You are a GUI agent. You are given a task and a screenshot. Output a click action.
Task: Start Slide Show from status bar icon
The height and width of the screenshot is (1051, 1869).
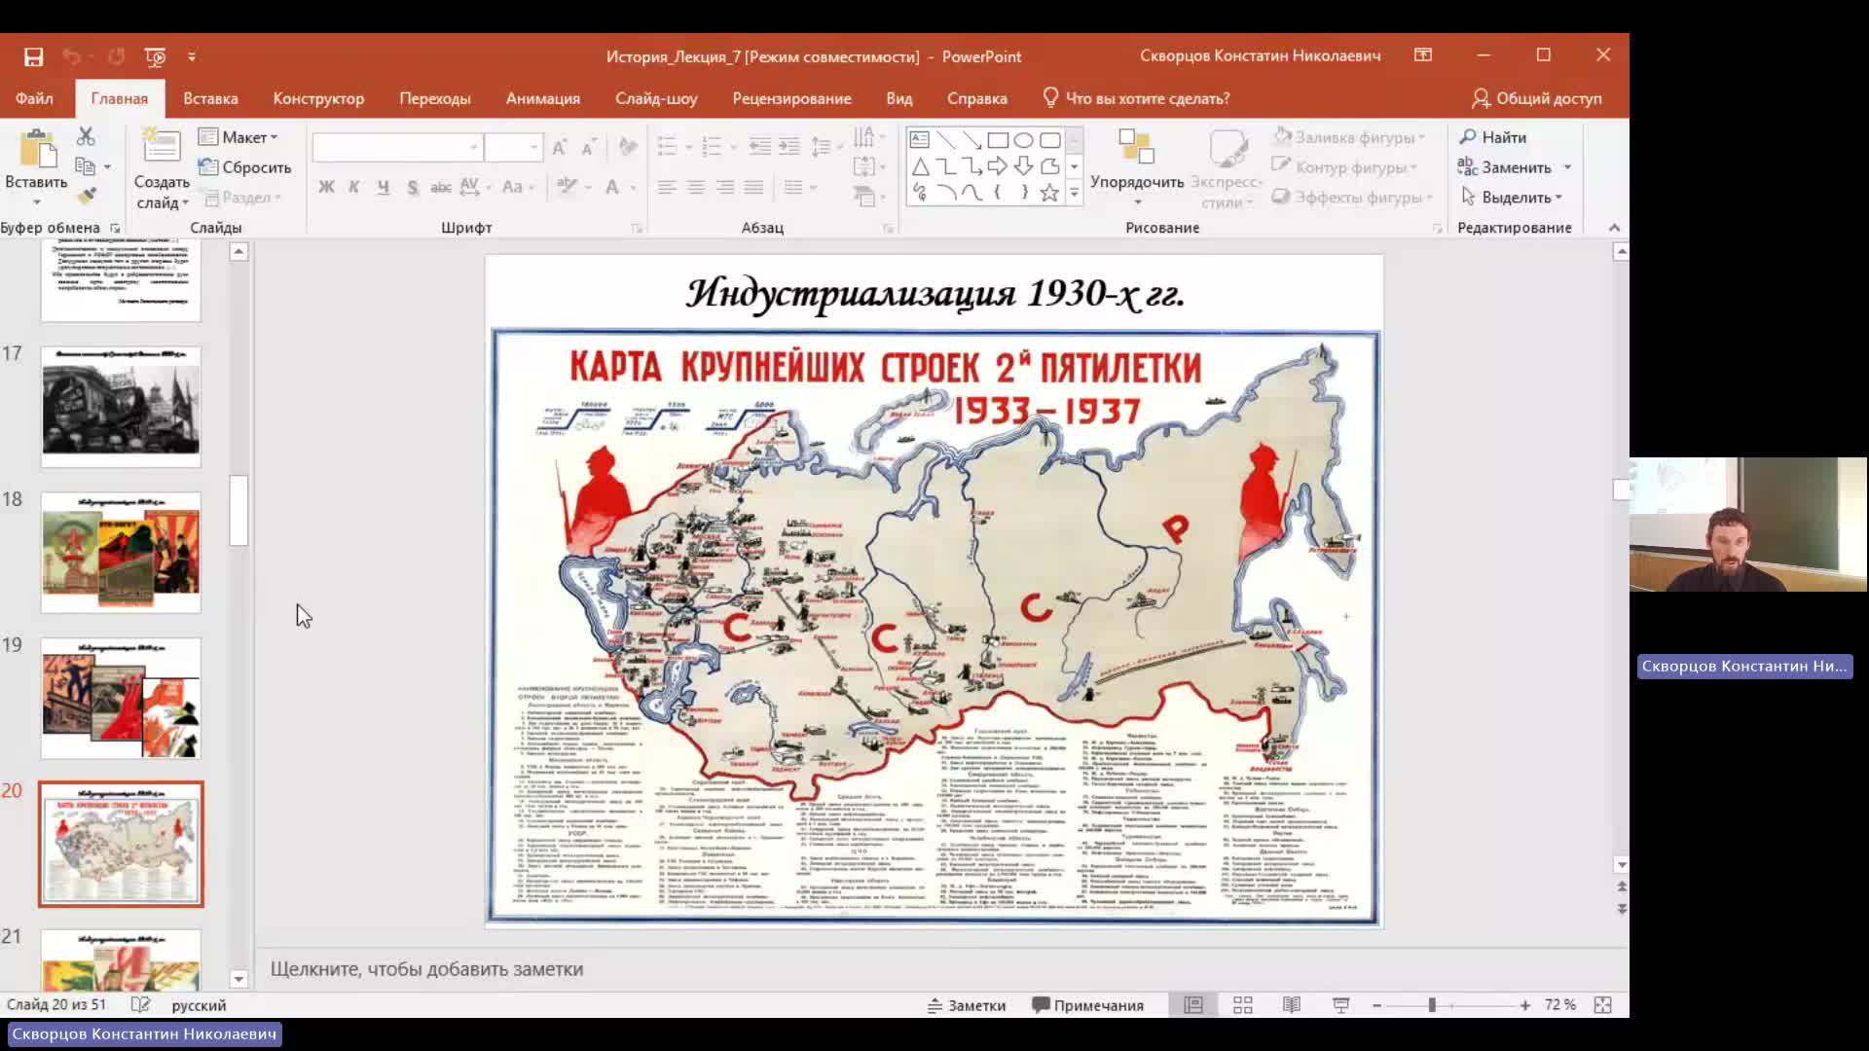[1341, 1005]
